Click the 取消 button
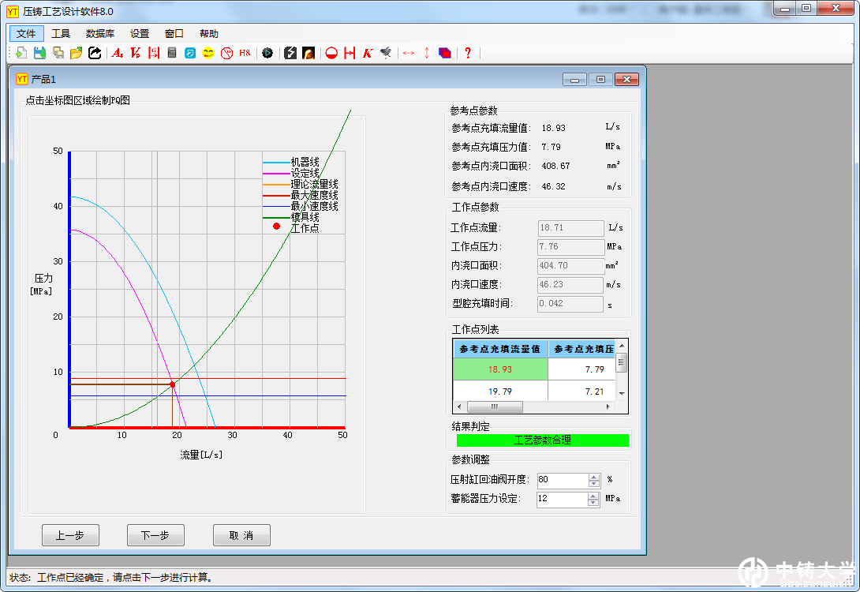The height and width of the screenshot is (592, 860). [241, 535]
